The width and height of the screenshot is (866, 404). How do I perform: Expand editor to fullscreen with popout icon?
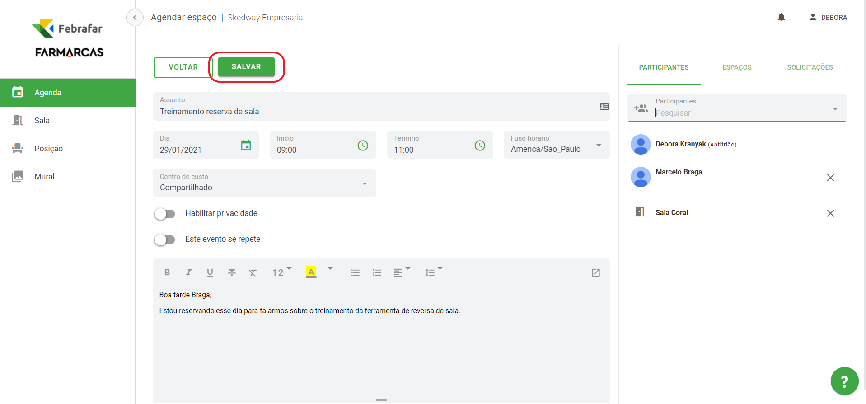596,272
